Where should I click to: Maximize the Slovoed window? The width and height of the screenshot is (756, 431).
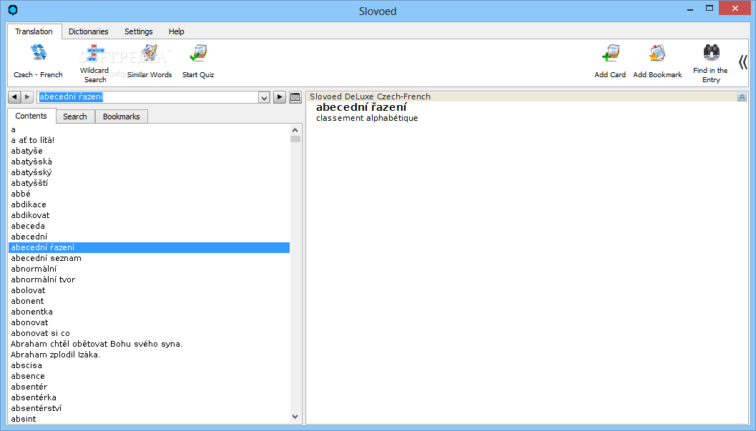[710, 8]
